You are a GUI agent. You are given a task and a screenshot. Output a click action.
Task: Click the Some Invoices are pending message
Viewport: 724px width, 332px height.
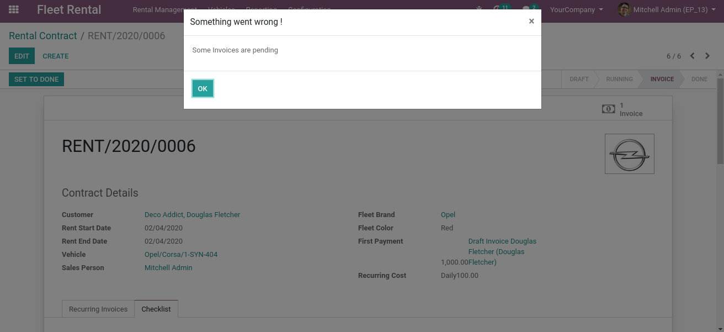[x=235, y=50]
